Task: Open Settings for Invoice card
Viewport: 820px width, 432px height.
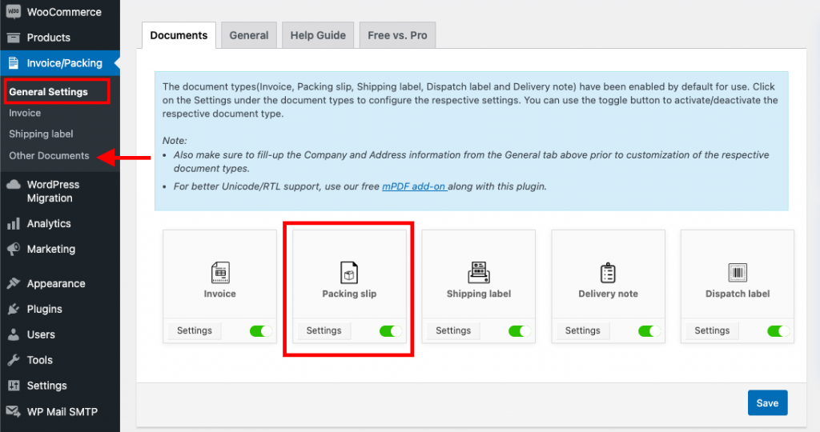Action: (195, 330)
